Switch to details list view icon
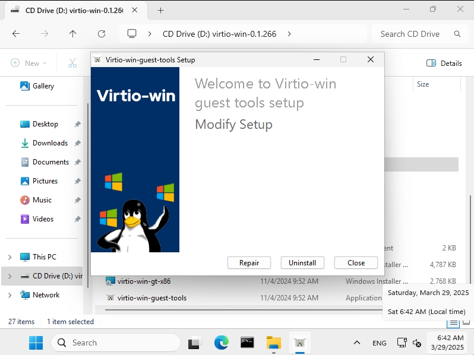 [453, 322]
